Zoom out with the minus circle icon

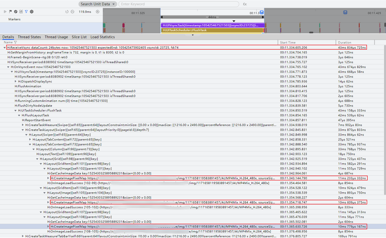coord(72,12)
